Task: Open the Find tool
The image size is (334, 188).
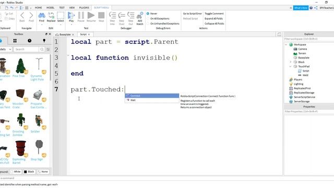Action: coord(42,17)
